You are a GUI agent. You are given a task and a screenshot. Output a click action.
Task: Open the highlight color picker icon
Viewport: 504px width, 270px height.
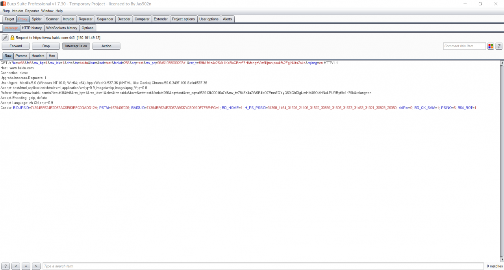(491, 46)
